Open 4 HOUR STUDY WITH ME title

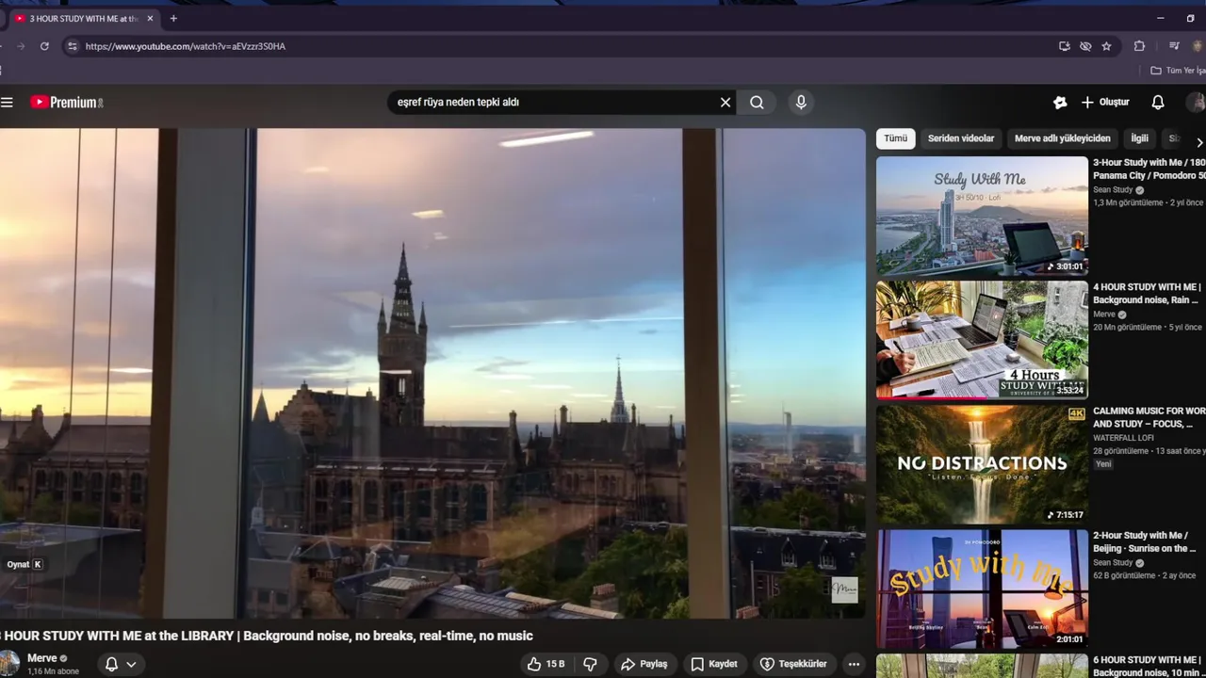[x=1148, y=293]
